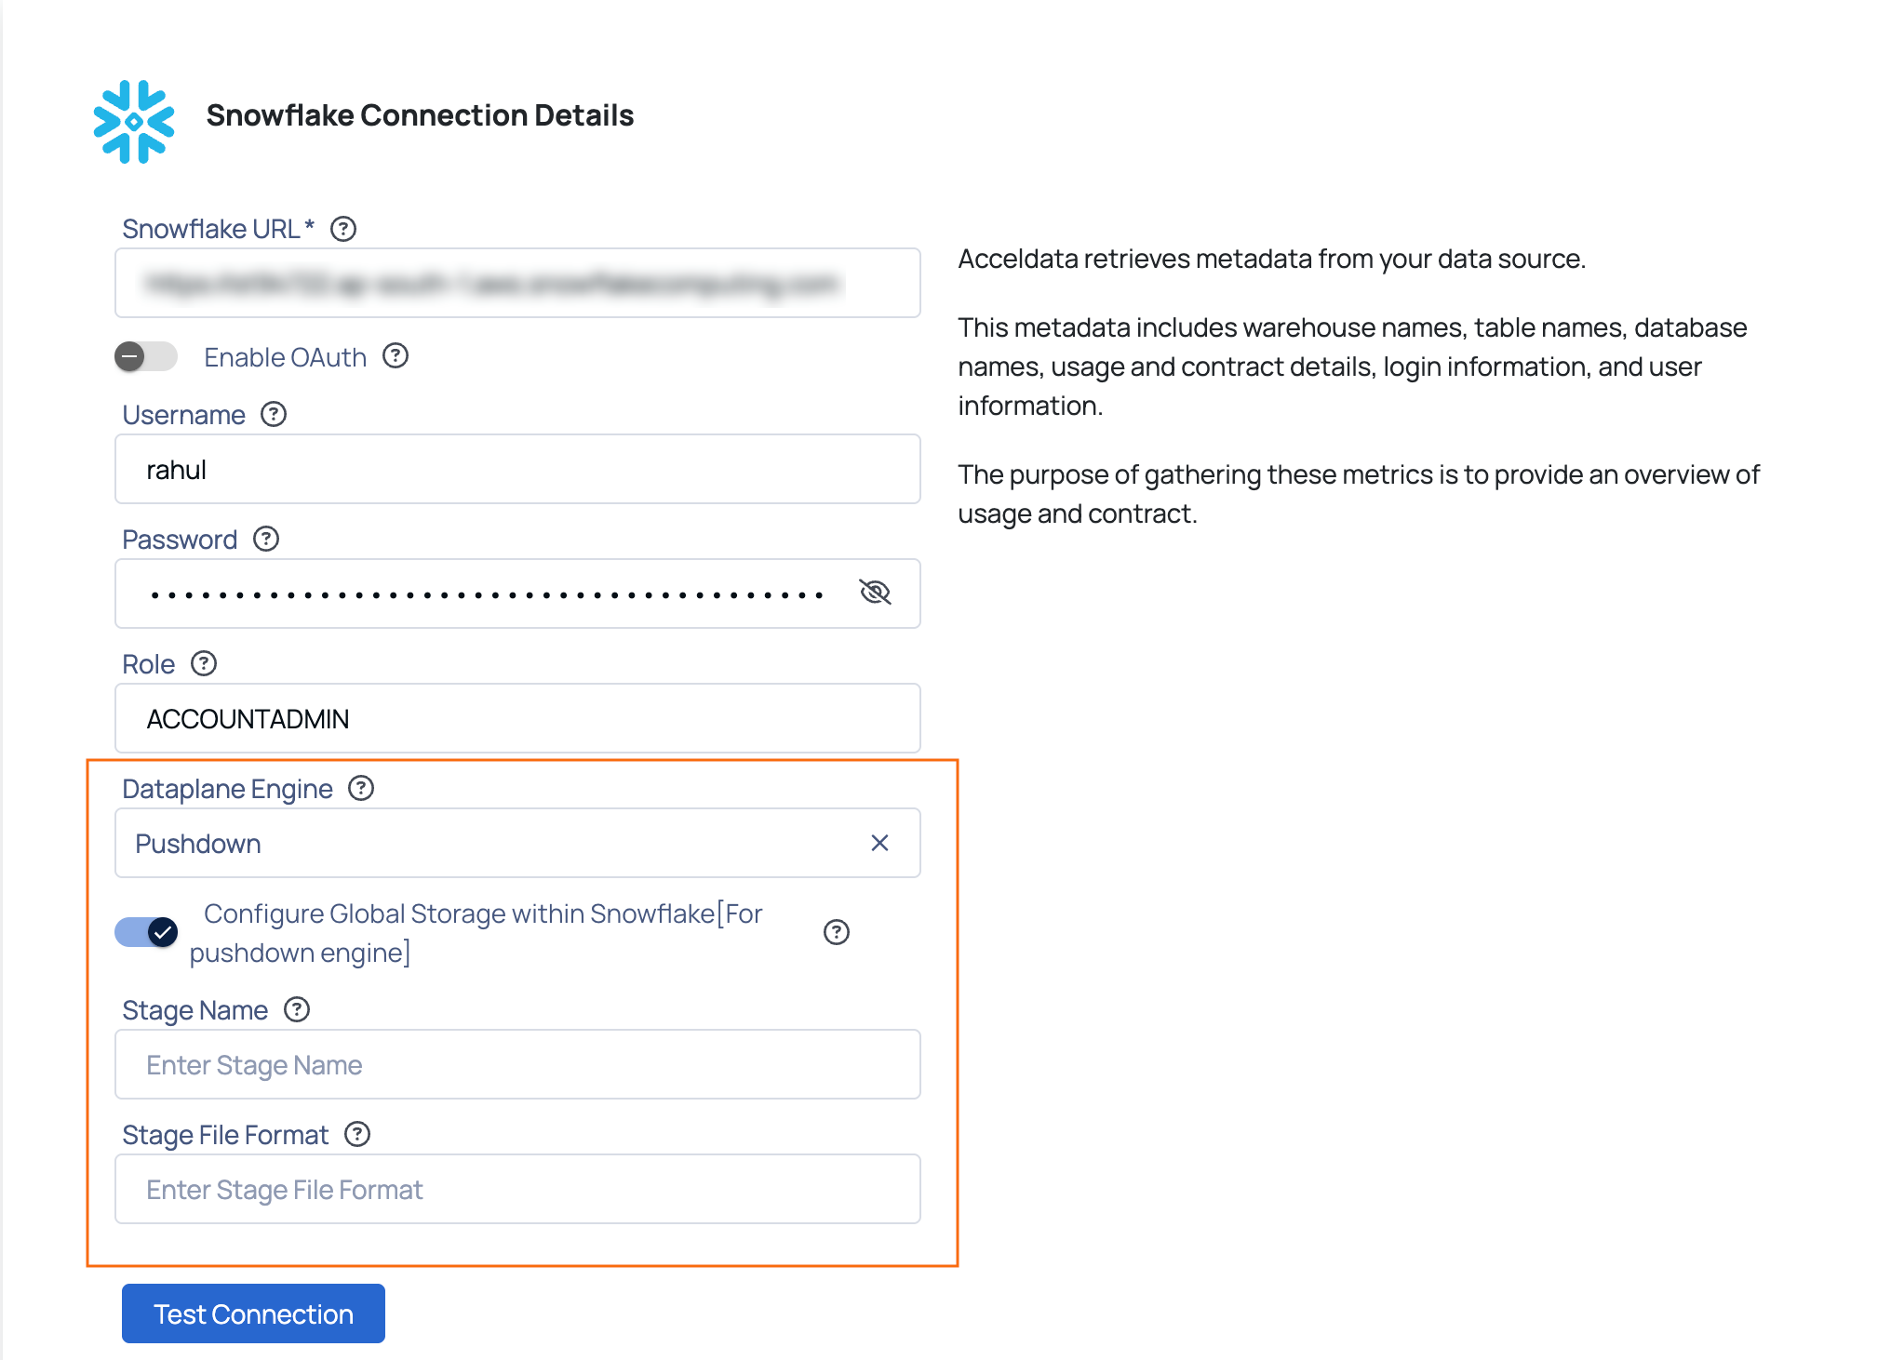Show help tooltip for Dataplane Engine
The height and width of the screenshot is (1360, 1891).
[361, 789]
